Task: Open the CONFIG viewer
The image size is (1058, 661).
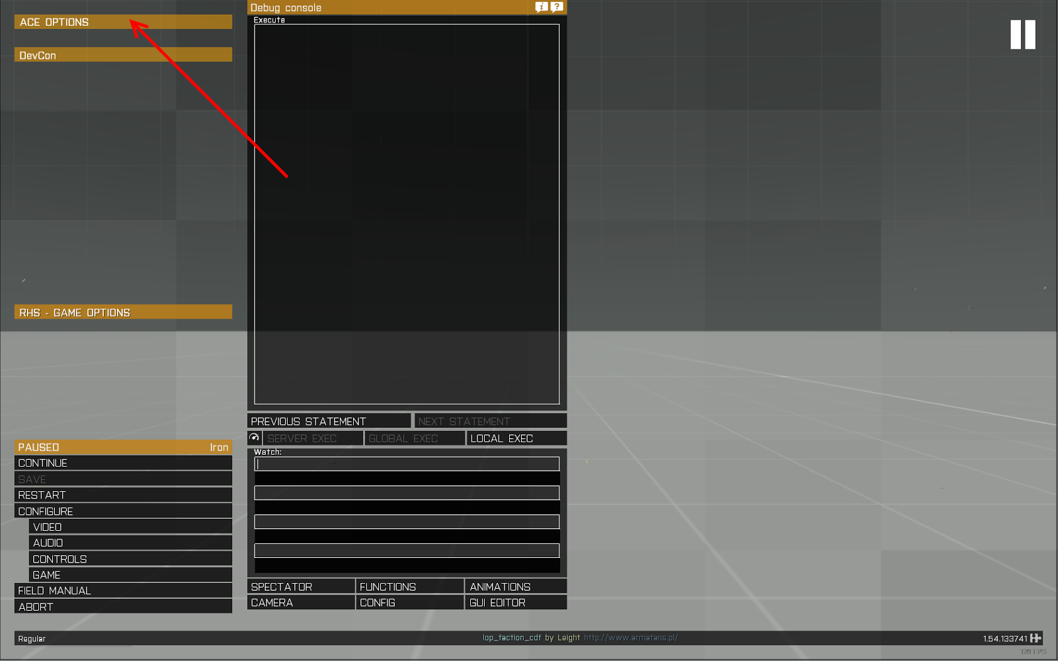Action: [x=410, y=602]
